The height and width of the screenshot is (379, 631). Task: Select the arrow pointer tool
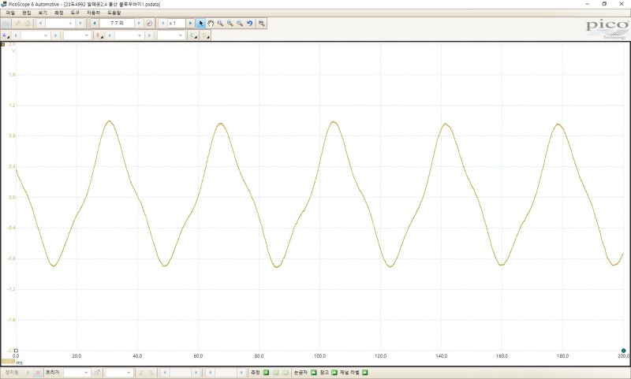200,24
